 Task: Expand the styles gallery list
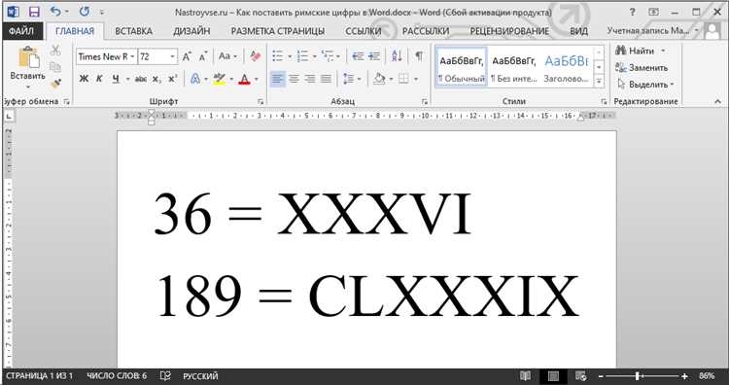[600, 81]
